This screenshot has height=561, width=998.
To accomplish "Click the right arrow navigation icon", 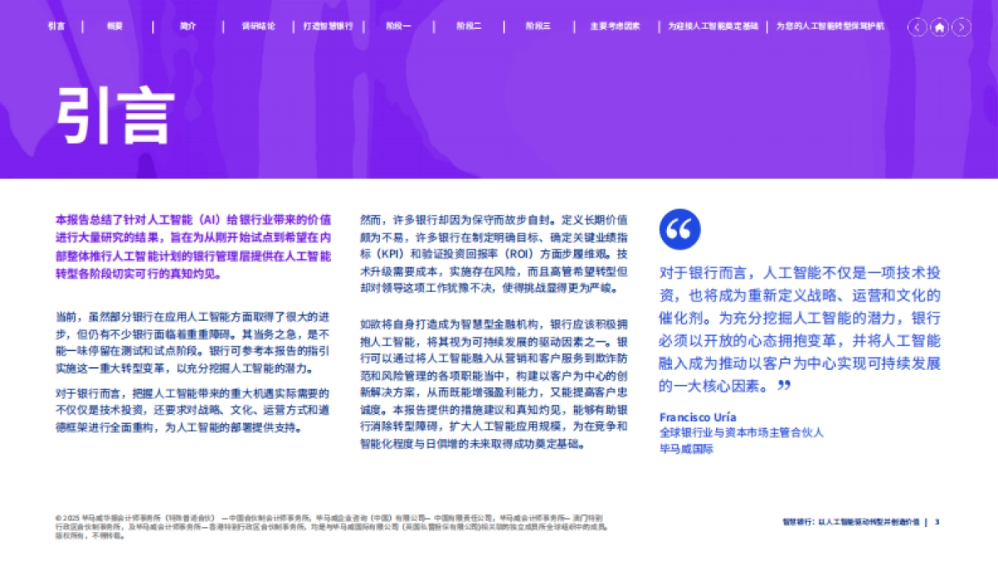I will tap(961, 27).
